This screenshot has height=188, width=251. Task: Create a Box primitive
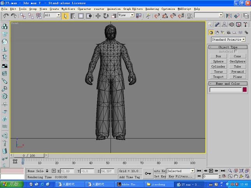pos(218,56)
